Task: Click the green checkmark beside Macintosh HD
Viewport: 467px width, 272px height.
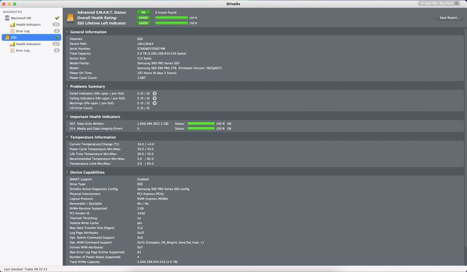Action: pos(57,18)
